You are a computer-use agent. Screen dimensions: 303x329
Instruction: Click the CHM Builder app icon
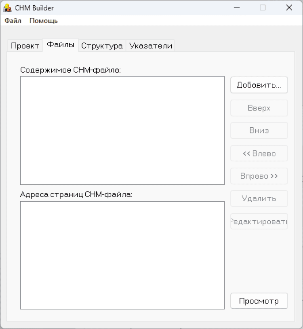pyautogui.click(x=7, y=8)
